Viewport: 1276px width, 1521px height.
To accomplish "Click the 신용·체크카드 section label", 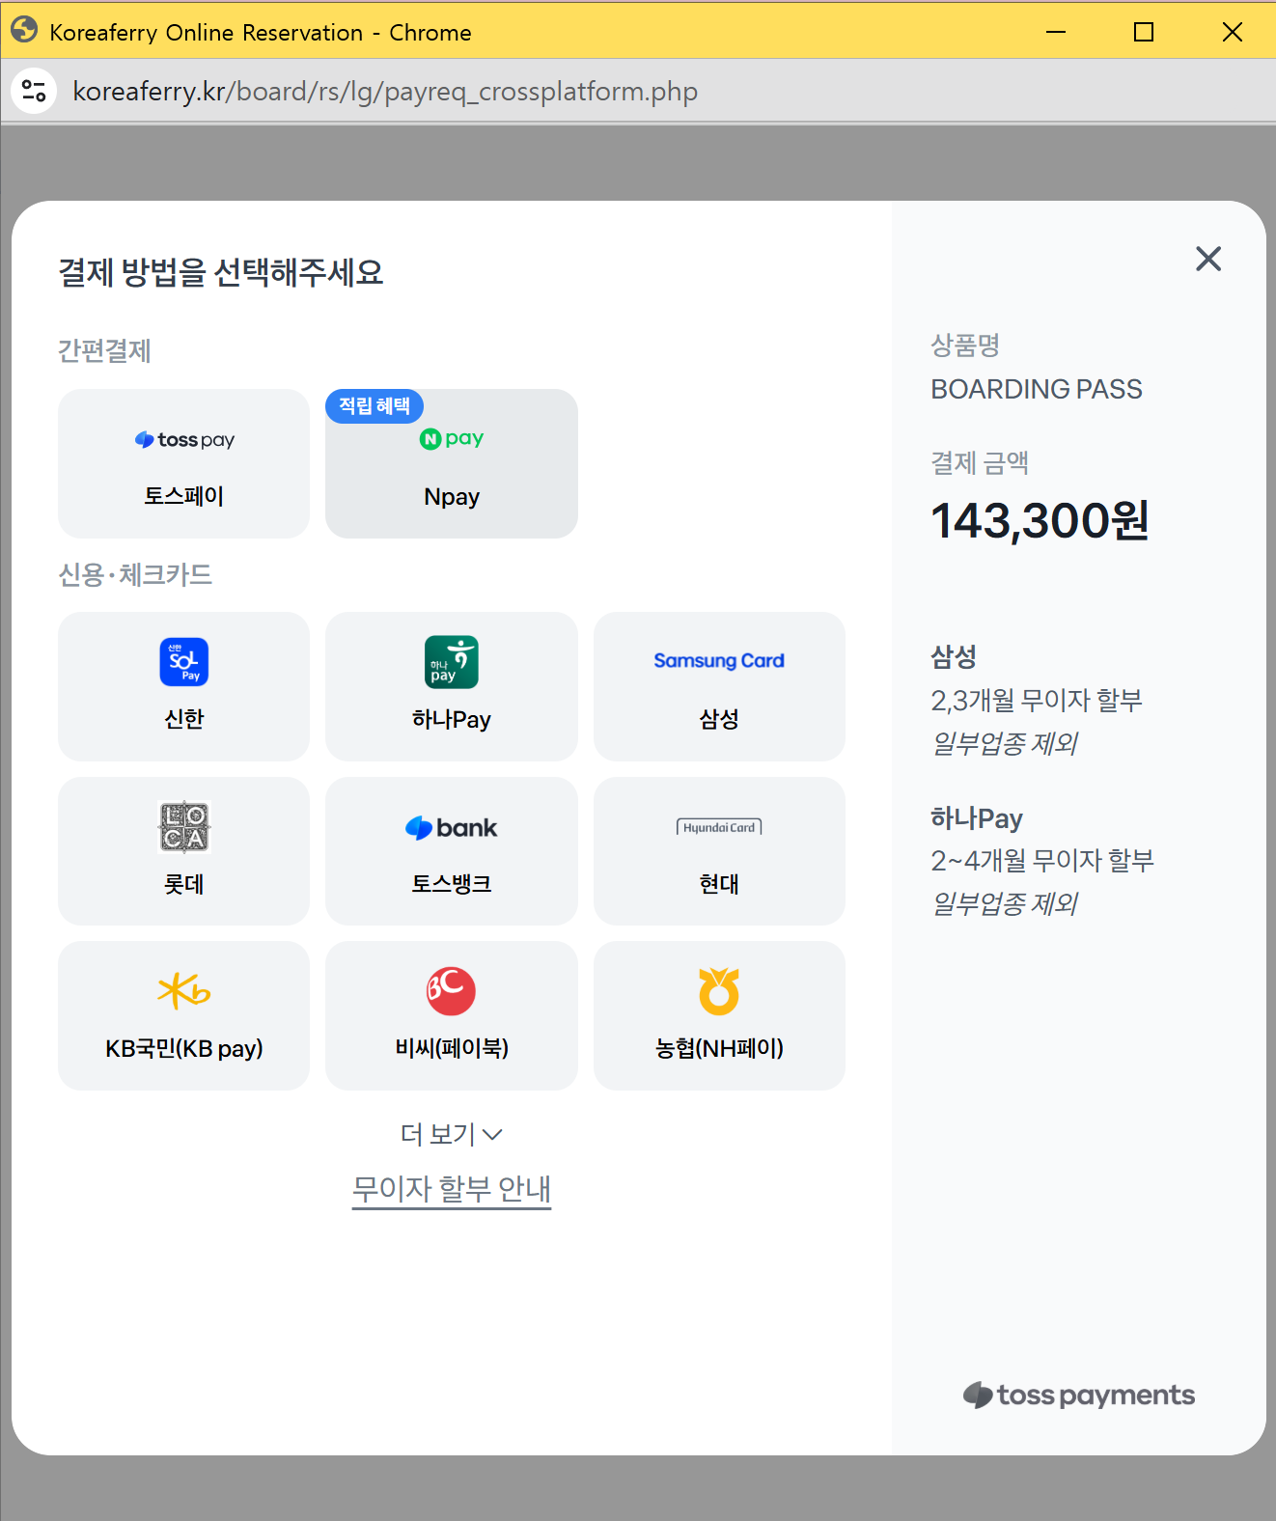I will [135, 575].
